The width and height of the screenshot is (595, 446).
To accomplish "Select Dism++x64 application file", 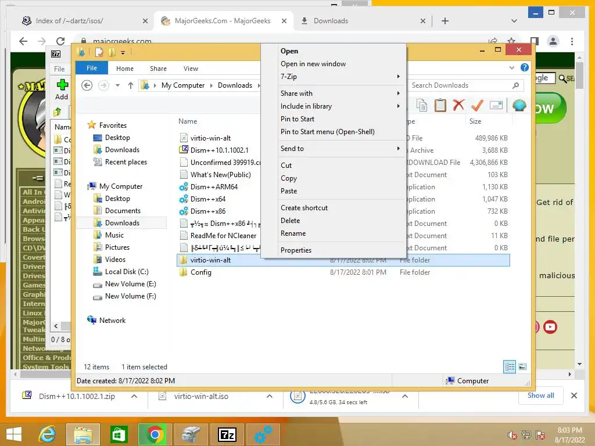I will 207,199.
